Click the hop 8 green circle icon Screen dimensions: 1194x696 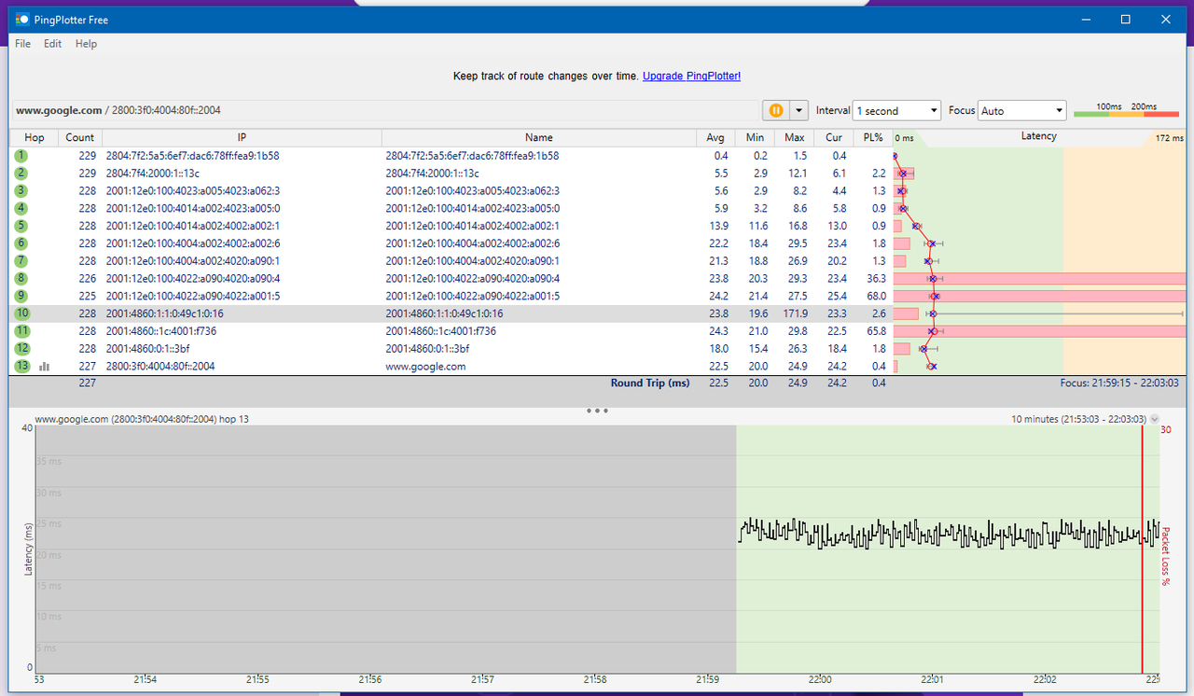pos(21,279)
